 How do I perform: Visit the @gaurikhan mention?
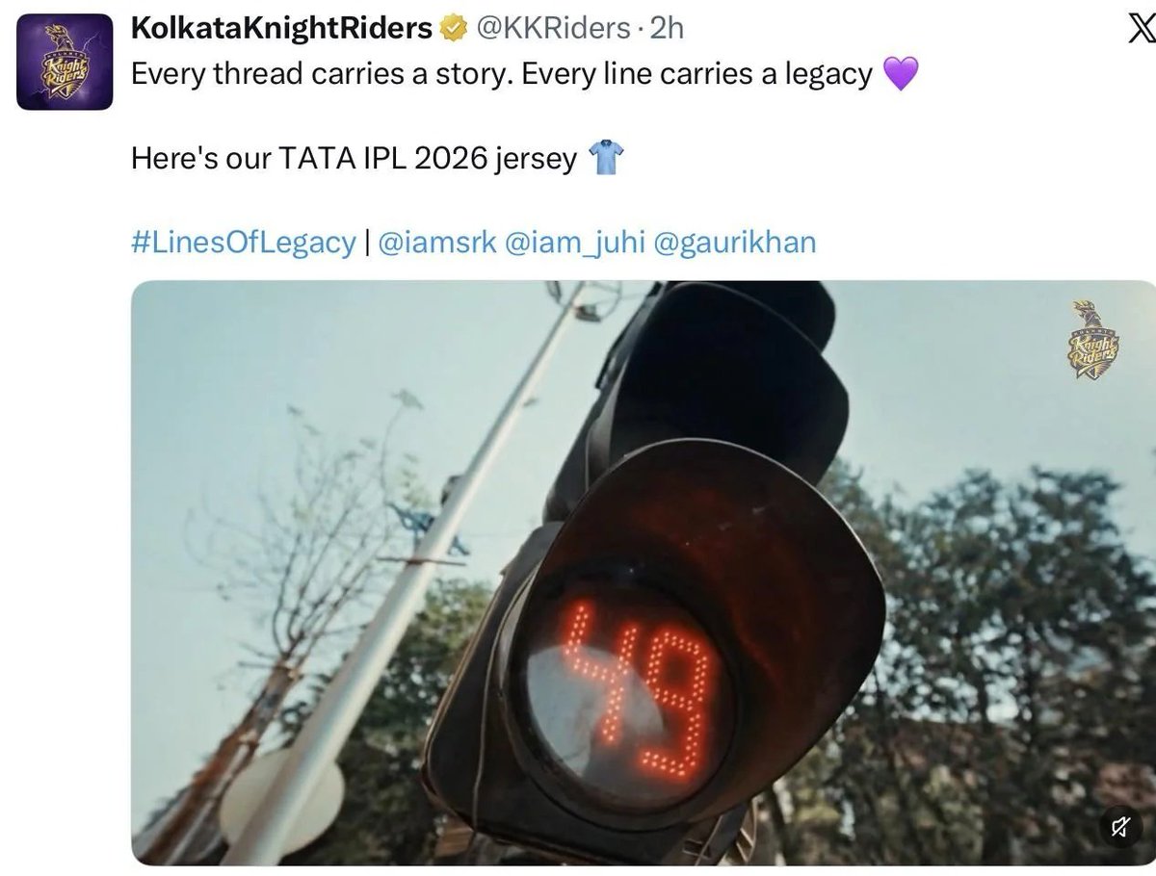735,242
